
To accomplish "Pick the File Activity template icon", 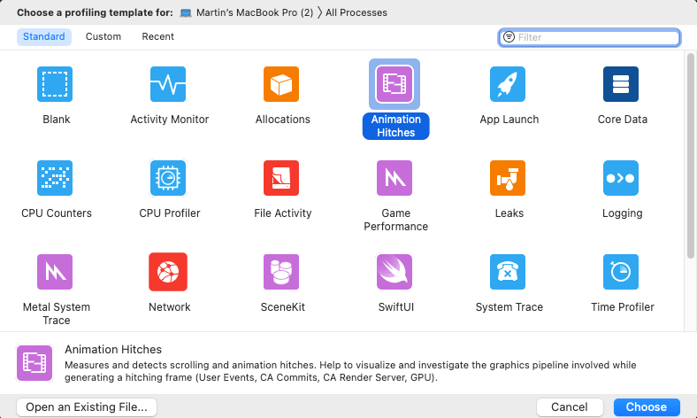I will pyautogui.click(x=281, y=179).
